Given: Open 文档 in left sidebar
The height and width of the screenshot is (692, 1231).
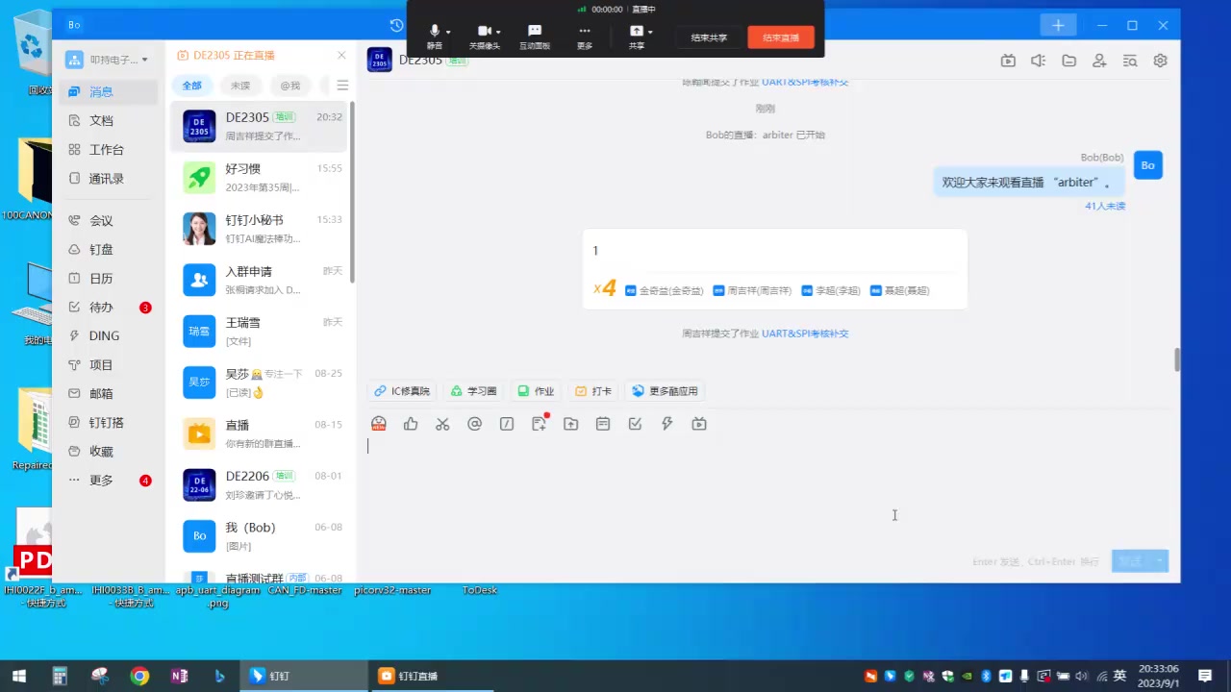Looking at the screenshot, I should (x=108, y=121).
